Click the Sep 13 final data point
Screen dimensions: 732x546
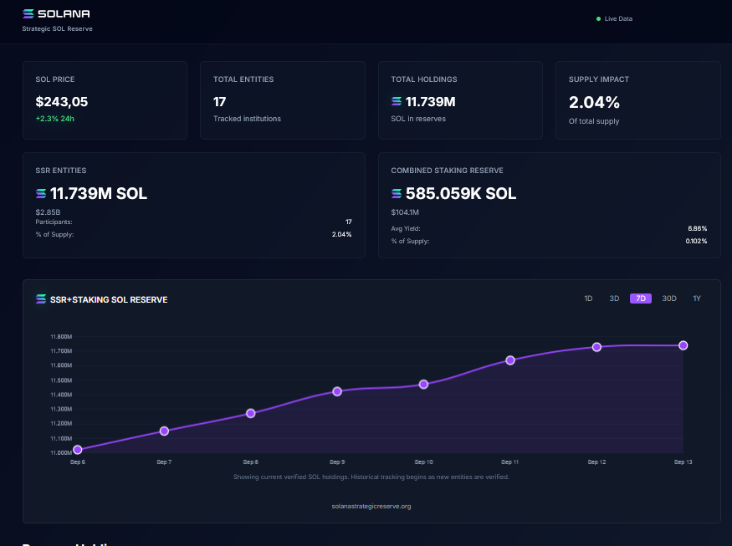pos(683,345)
